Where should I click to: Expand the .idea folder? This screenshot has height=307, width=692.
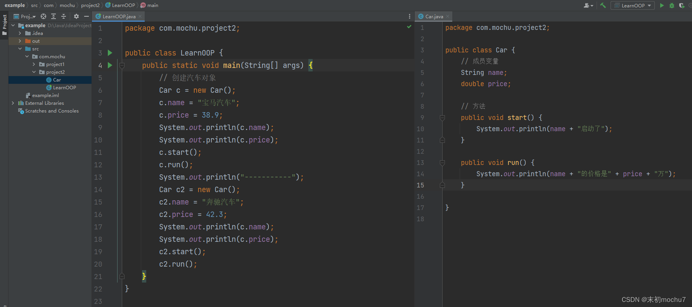point(20,33)
